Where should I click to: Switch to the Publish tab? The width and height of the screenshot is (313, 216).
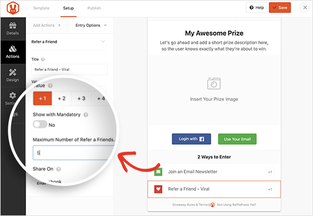coord(94,8)
